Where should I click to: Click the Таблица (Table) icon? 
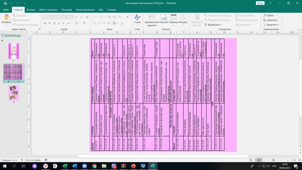[173, 19]
